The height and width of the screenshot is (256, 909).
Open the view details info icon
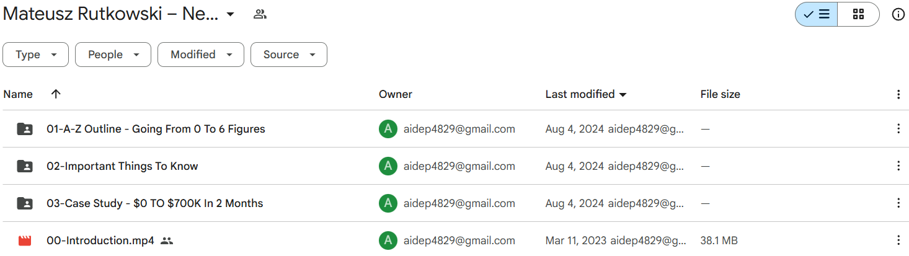[x=898, y=14]
